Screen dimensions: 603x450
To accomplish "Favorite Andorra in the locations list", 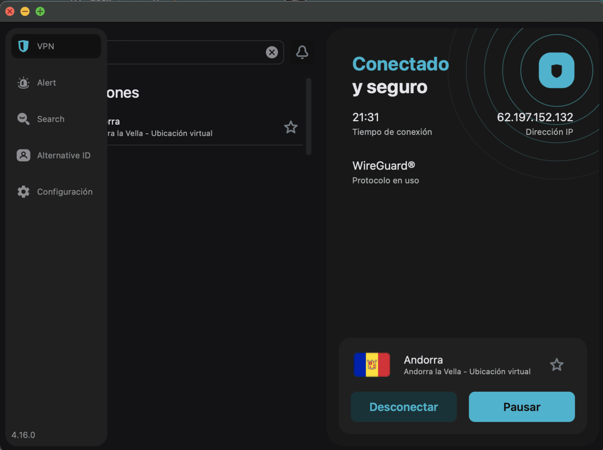I will 291,127.
